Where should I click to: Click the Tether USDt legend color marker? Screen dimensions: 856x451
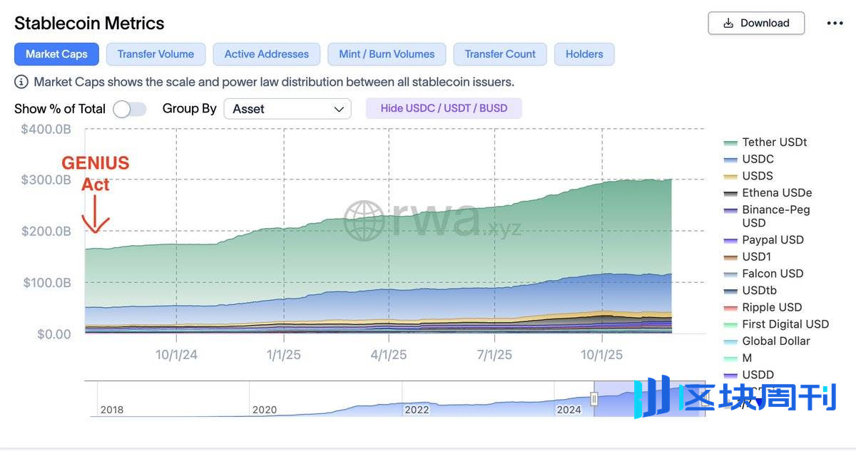click(x=730, y=142)
